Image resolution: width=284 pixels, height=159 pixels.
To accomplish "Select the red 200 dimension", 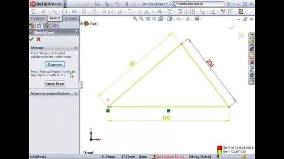I will [x=210, y=63].
